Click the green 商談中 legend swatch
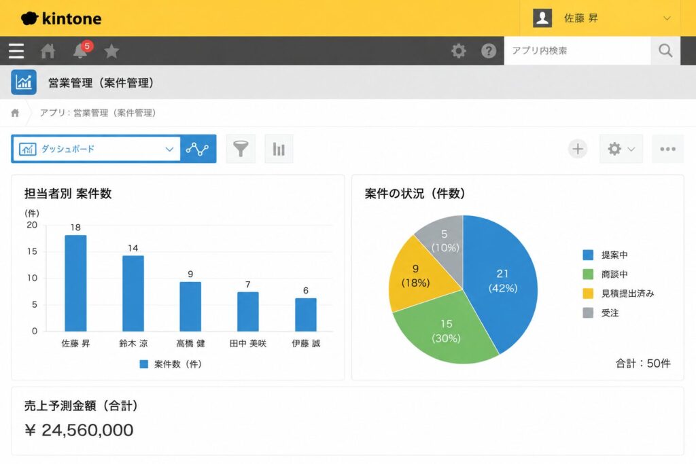 pyautogui.click(x=588, y=274)
